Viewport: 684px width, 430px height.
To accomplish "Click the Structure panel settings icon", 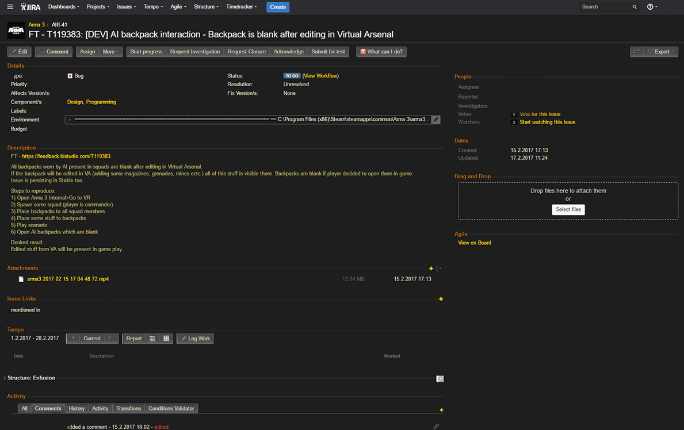I will pyautogui.click(x=440, y=378).
